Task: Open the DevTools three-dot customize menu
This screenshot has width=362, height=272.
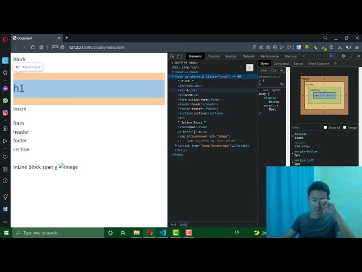Action: [351, 56]
